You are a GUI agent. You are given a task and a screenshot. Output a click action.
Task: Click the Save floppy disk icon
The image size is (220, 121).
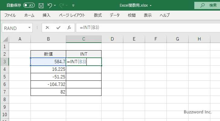point(41,5)
